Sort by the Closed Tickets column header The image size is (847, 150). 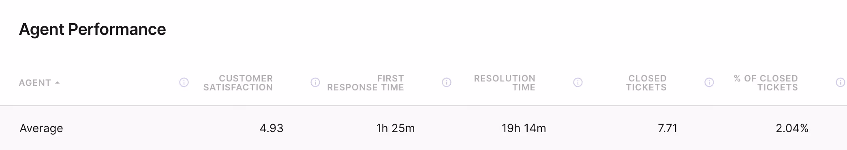(x=646, y=83)
